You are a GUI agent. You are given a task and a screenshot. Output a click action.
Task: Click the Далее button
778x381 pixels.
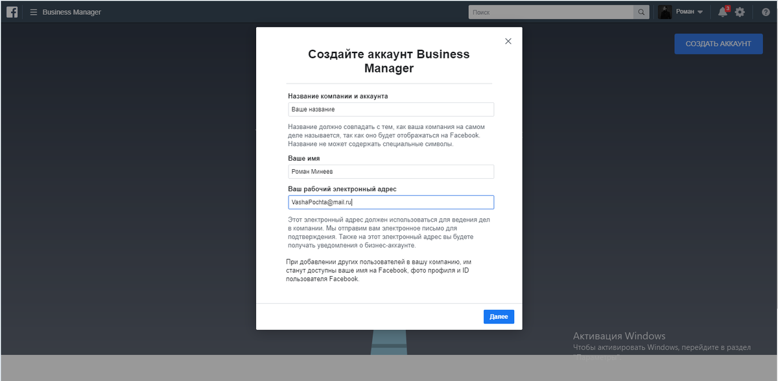(x=499, y=317)
